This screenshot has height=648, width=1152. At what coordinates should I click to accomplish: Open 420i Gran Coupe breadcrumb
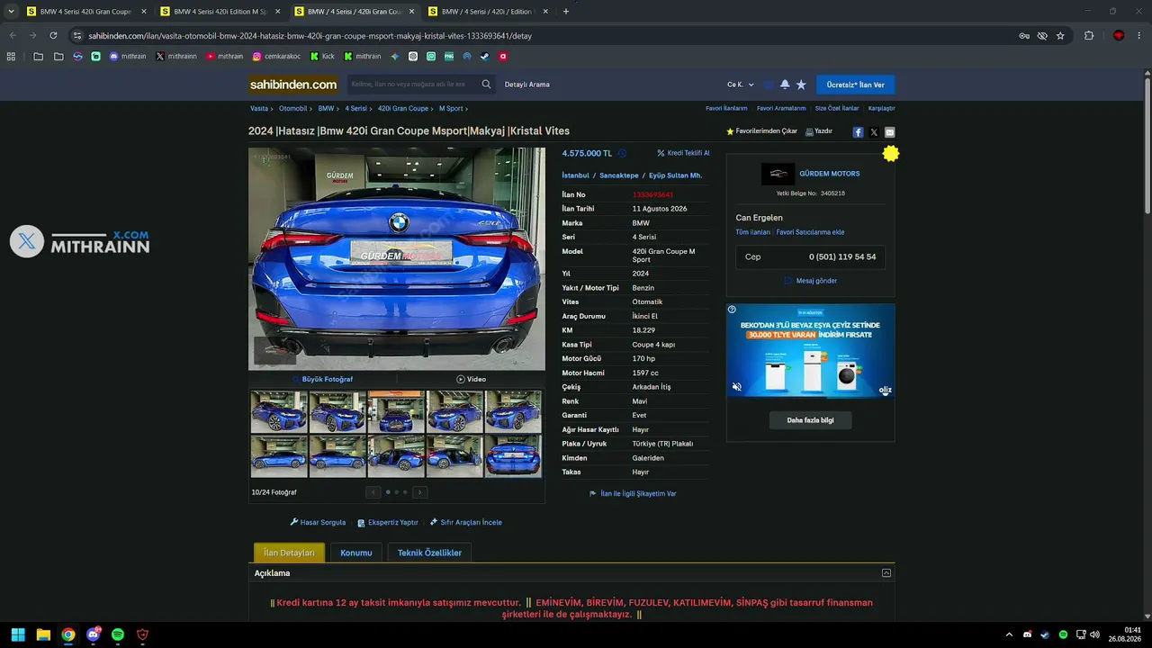tap(403, 108)
